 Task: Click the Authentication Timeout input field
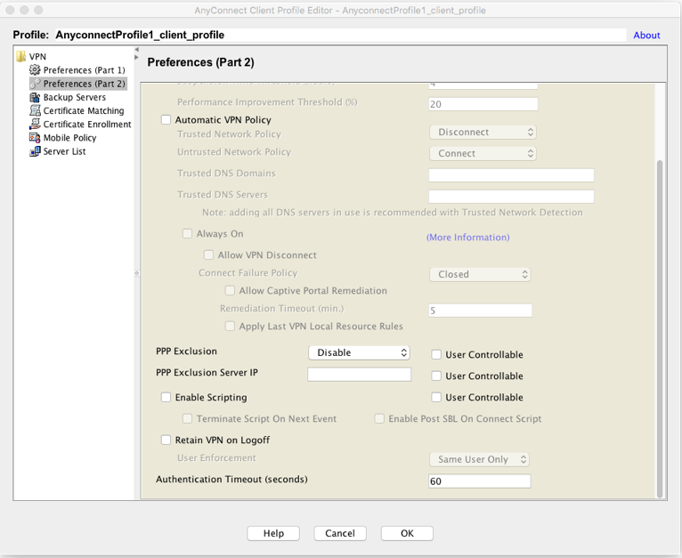[479, 481]
